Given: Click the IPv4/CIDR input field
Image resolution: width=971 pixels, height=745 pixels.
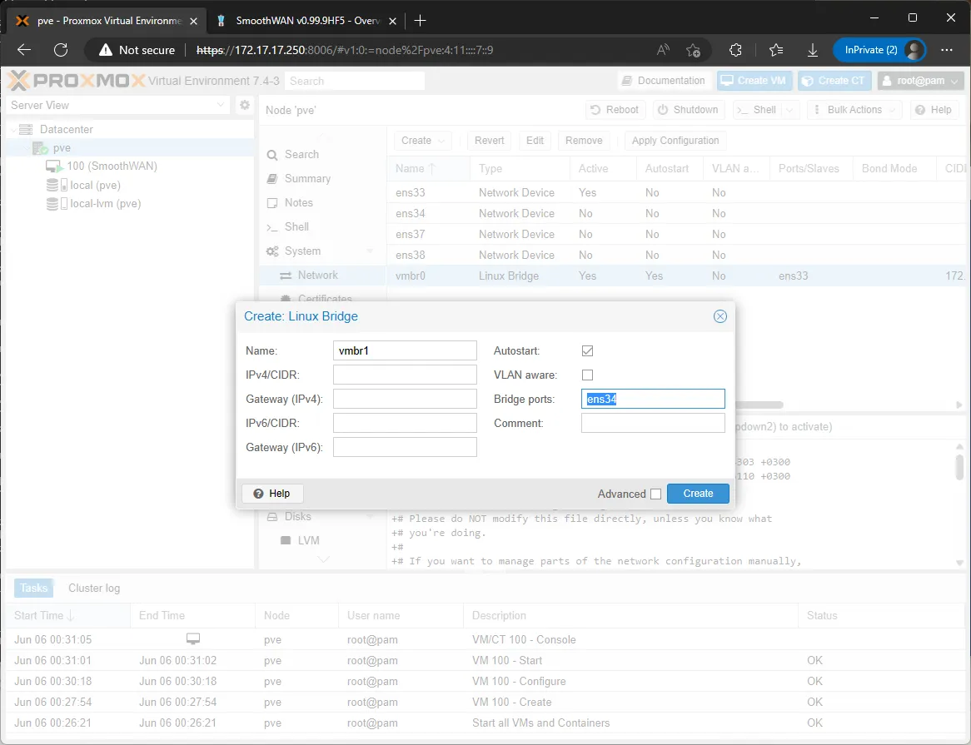Looking at the screenshot, I should (x=405, y=375).
